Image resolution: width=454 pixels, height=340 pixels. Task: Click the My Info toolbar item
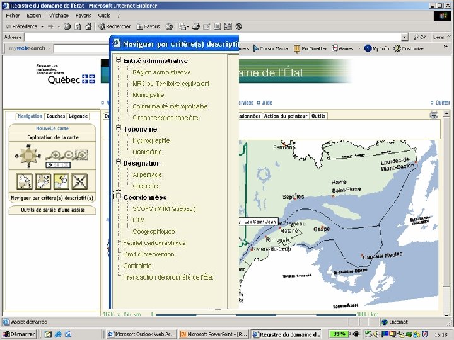point(376,48)
